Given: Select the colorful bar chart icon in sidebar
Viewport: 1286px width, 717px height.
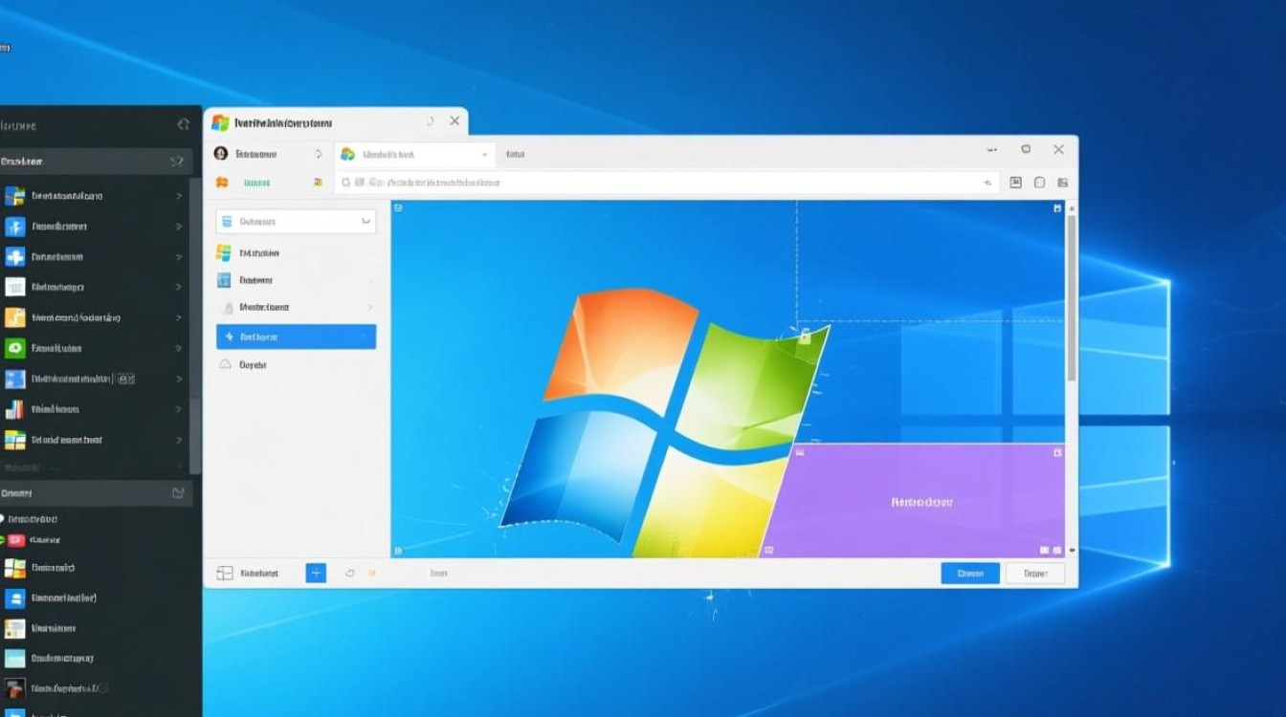Looking at the screenshot, I should [14, 409].
